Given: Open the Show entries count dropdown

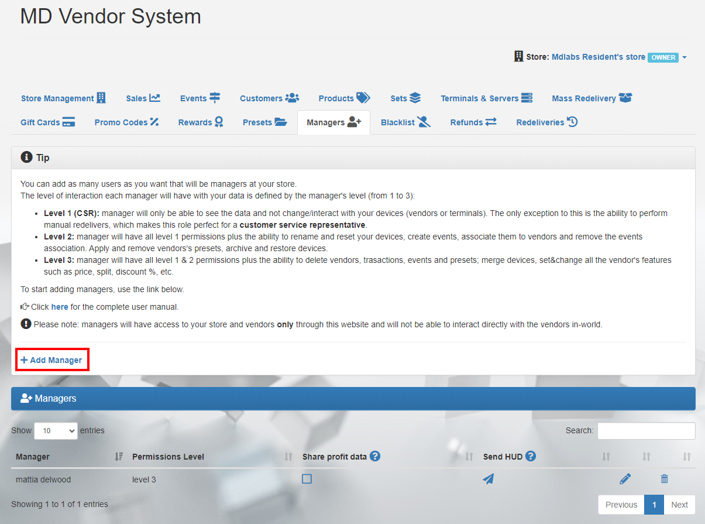Looking at the screenshot, I should click(56, 431).
